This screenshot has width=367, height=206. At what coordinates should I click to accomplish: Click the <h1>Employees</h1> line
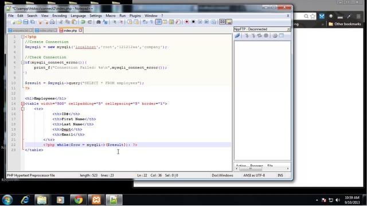46,98
